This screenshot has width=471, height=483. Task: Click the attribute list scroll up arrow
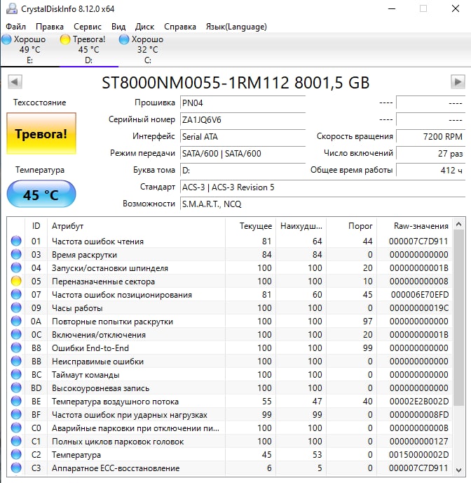click(458, 224)
